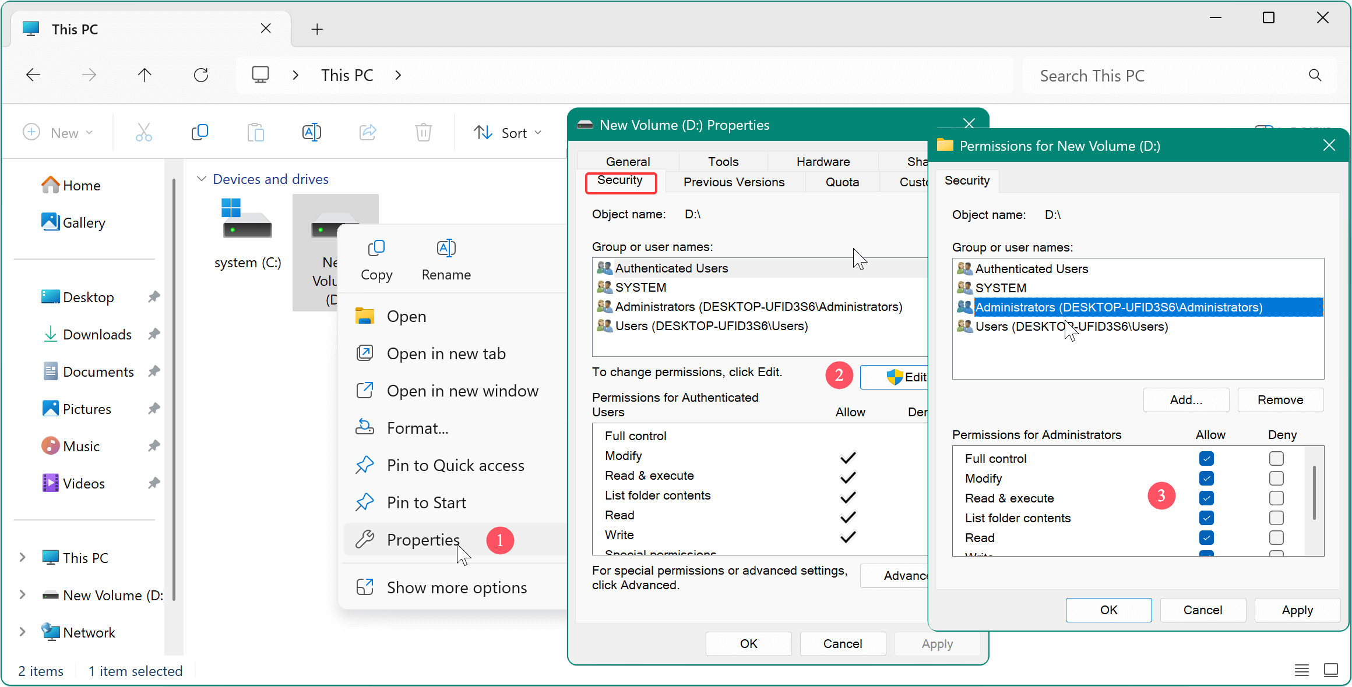Refresh the This PC view
This screenshot has height=687, width=1352.
[x=201, y=75]
